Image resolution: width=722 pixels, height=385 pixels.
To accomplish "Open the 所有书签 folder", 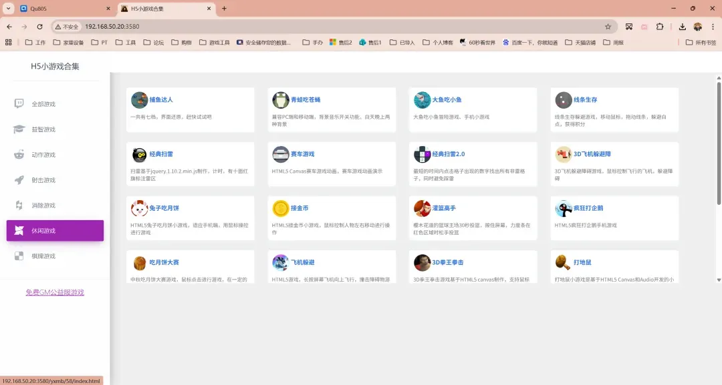I will (701, 42).
